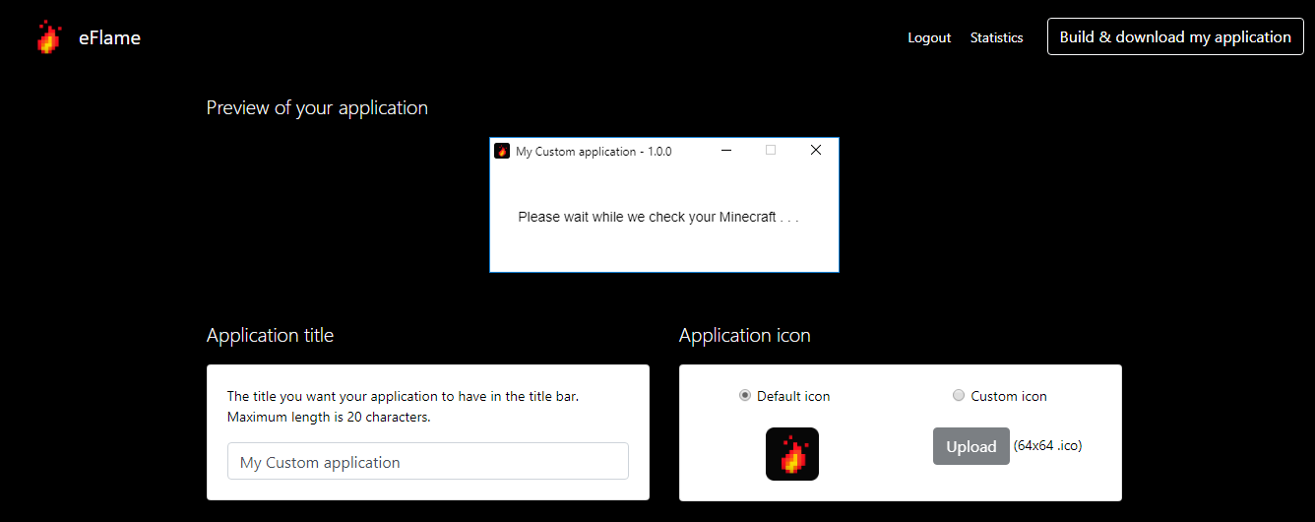1315x522 pixels.
Task: Click 'Preview of your application' heading
Action: 317,108
